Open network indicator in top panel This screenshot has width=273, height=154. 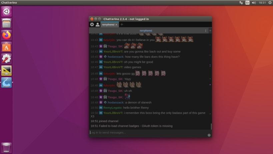[241, 3]
